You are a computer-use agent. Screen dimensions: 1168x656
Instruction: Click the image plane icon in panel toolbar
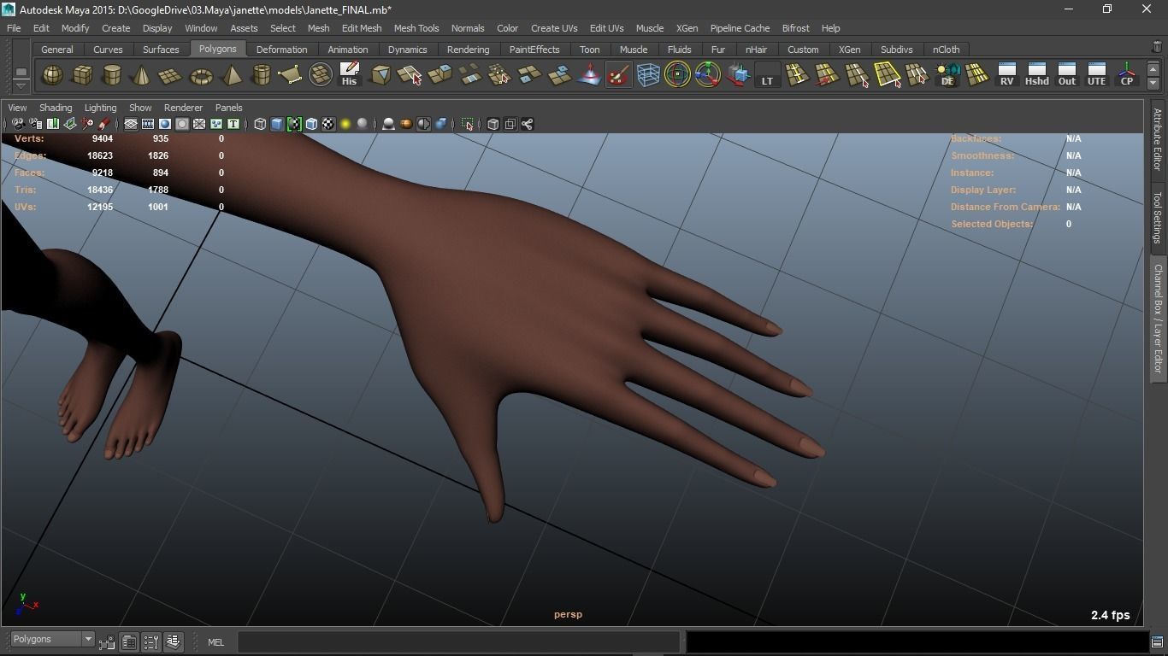69,125
